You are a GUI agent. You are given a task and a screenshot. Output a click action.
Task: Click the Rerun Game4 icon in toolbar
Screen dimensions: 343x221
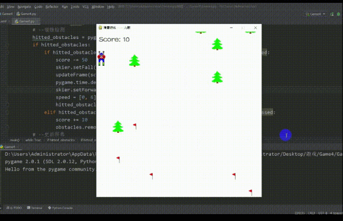pos(332,14)
